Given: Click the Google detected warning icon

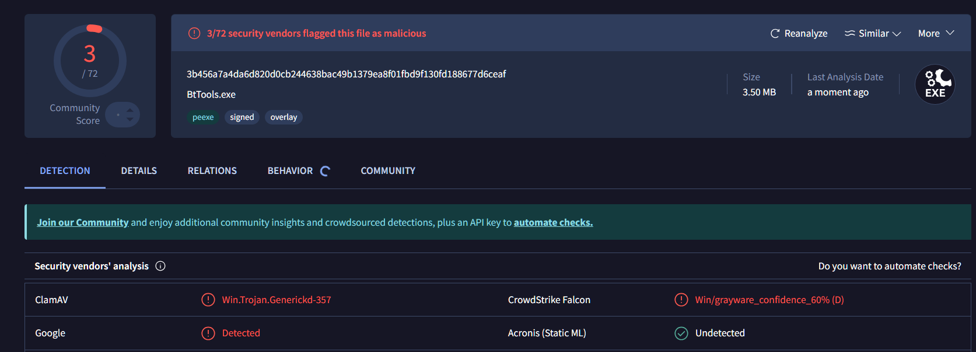Looking at the screenshot, I should pyautogui.click(x=208, y=333).
